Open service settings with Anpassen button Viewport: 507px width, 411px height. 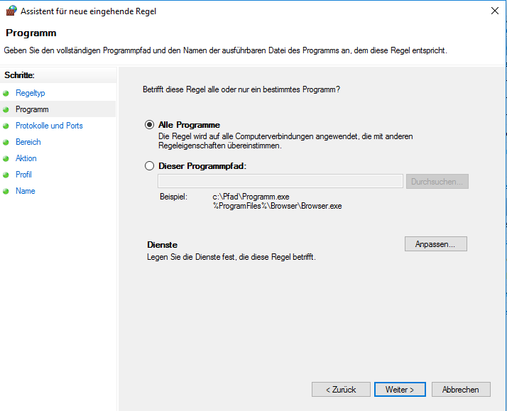pos(435,244)
